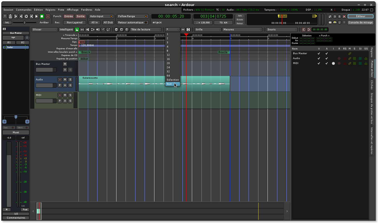Choose the audition speaker tool

pyautogui.click(x=98, y=30)
